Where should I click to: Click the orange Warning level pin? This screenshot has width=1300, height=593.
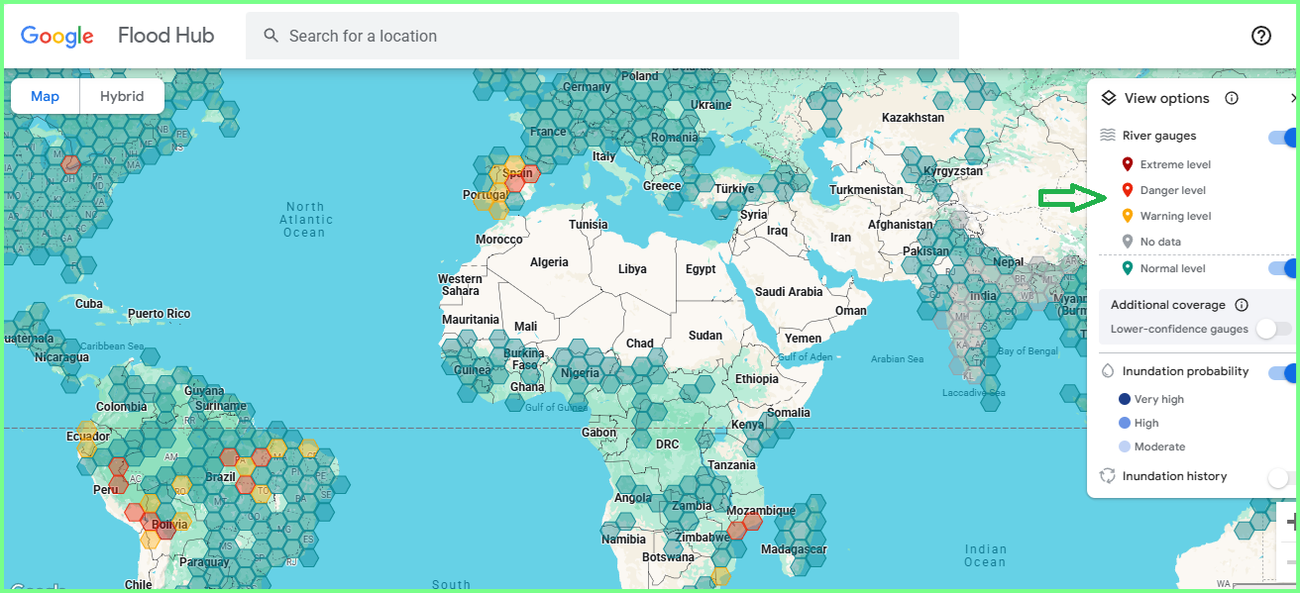point(1127,216)
